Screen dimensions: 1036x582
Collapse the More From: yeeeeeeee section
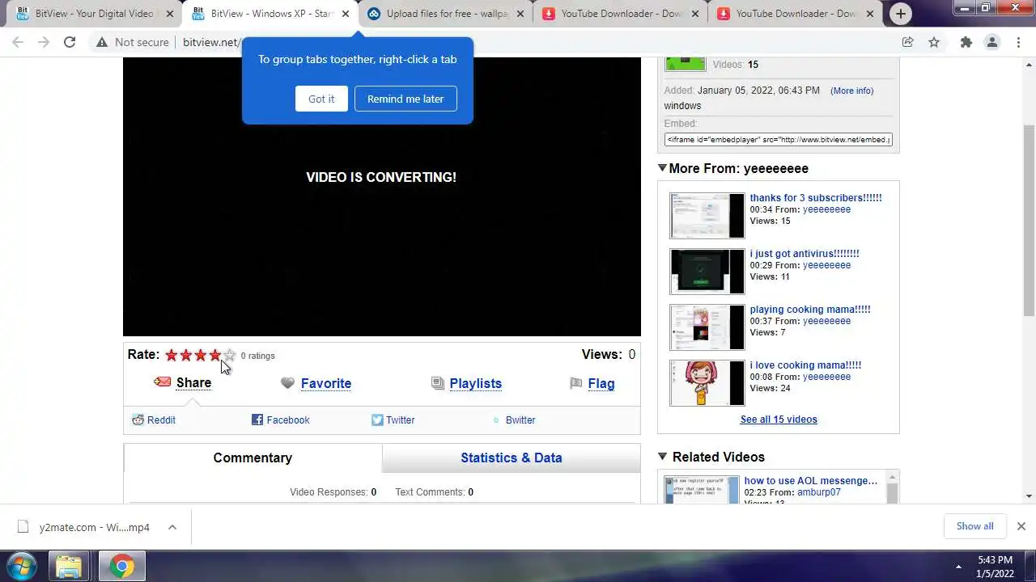click(x=662, y=168)
